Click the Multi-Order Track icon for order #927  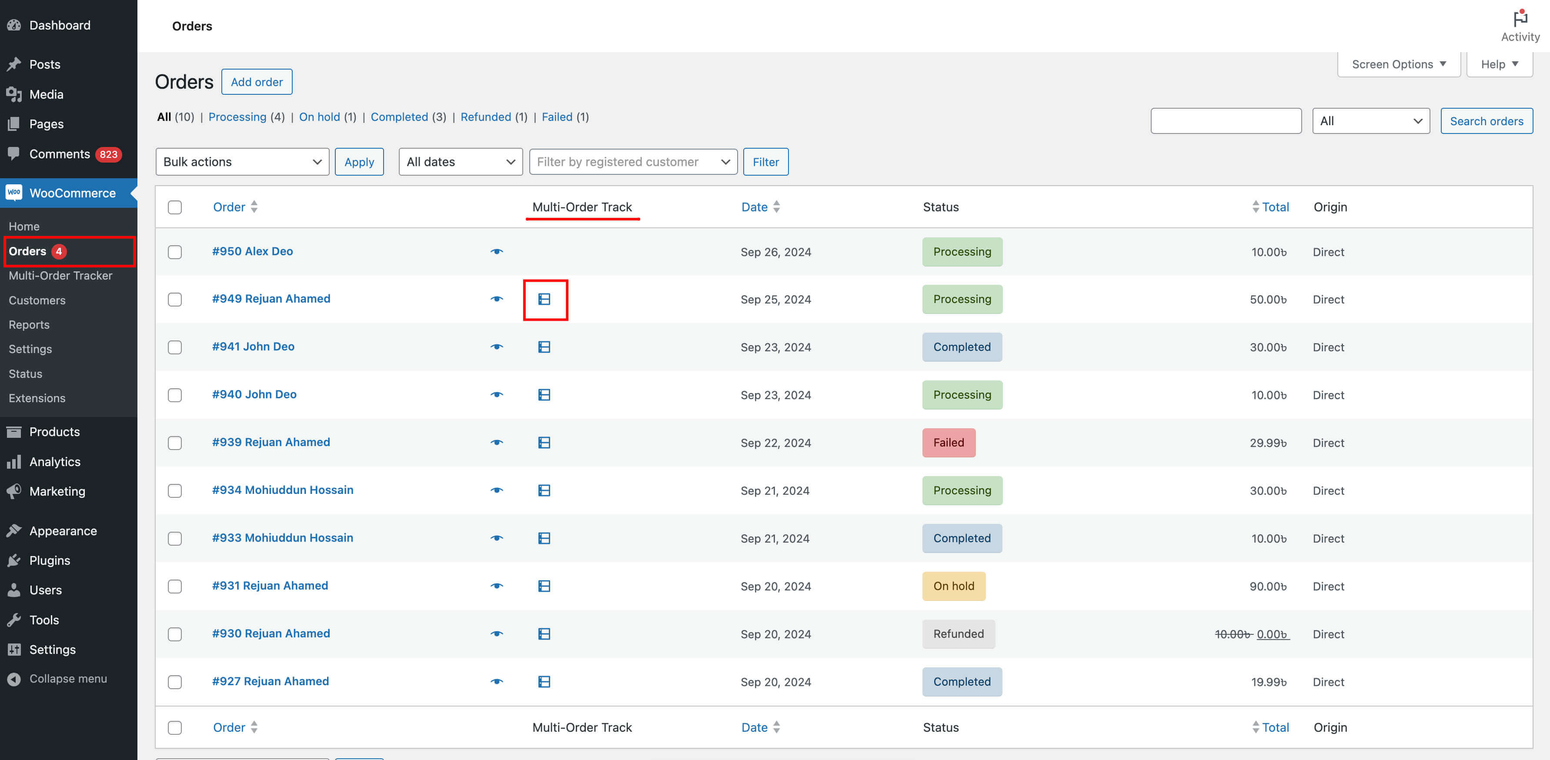point(544,682)
